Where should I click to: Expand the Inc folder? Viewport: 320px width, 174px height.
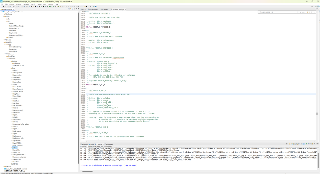(5, 19)
